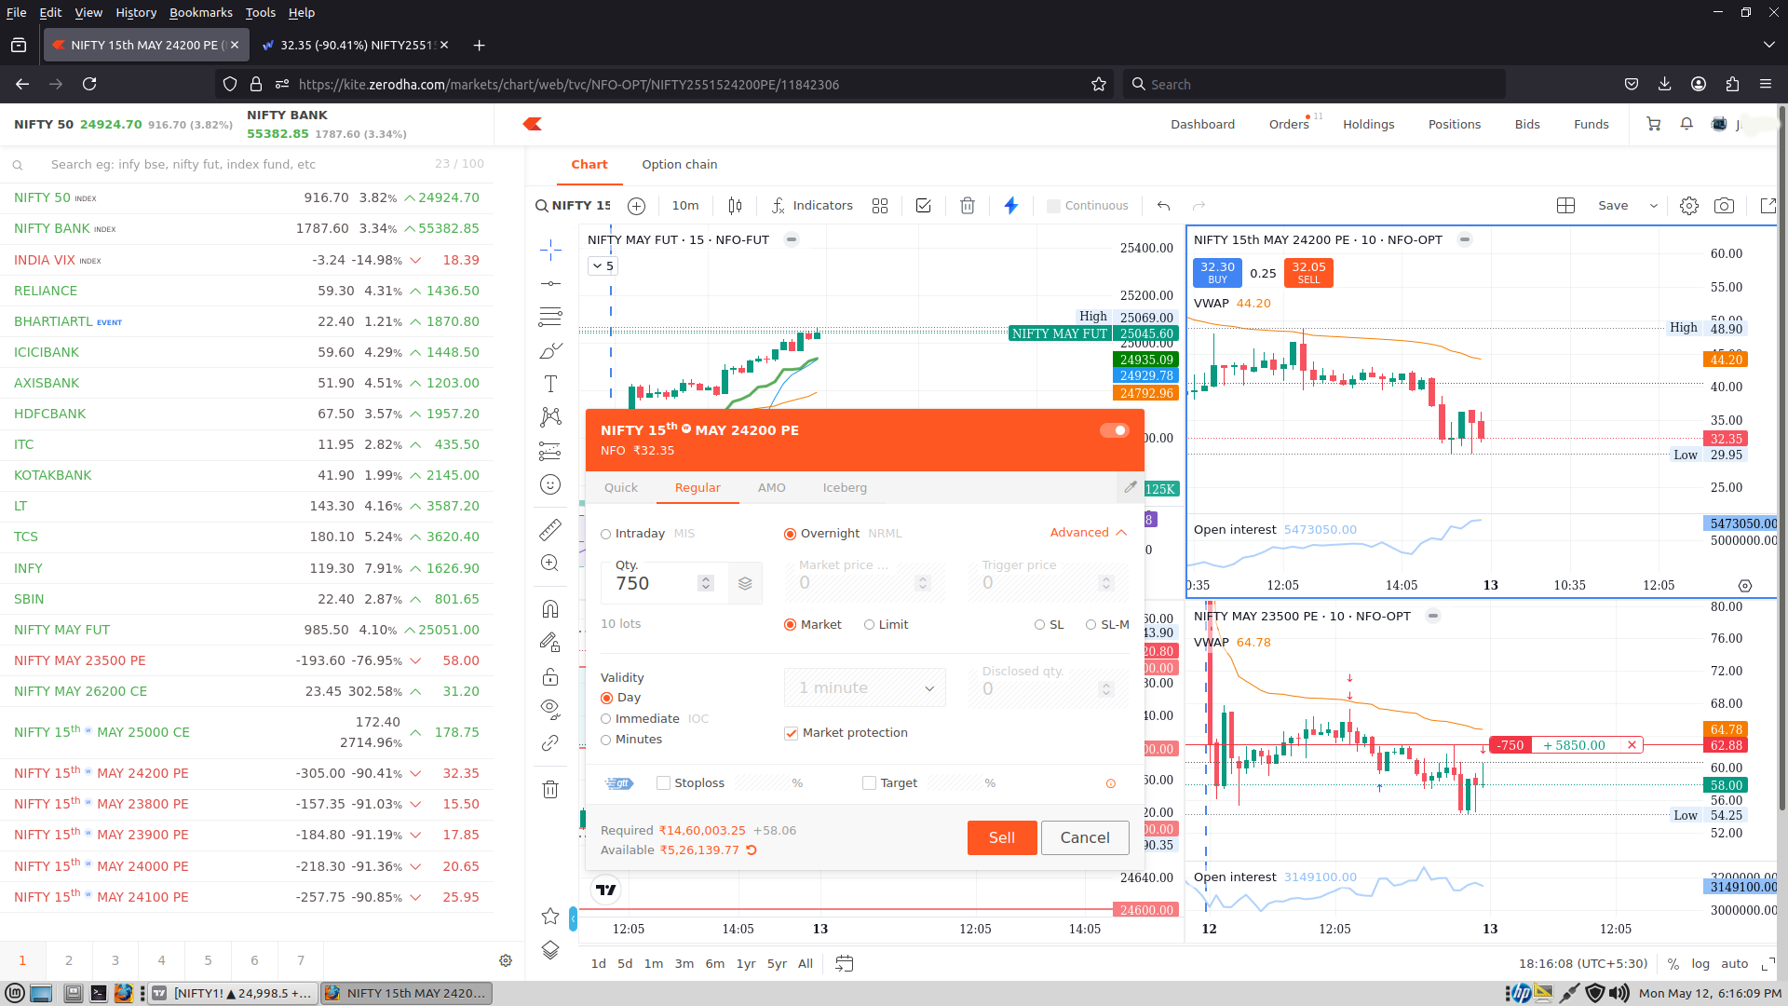Hide all drawings with the eye icon

(550, 710)
